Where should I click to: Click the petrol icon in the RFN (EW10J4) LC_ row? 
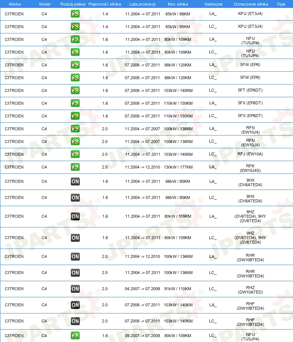(75, 142)
